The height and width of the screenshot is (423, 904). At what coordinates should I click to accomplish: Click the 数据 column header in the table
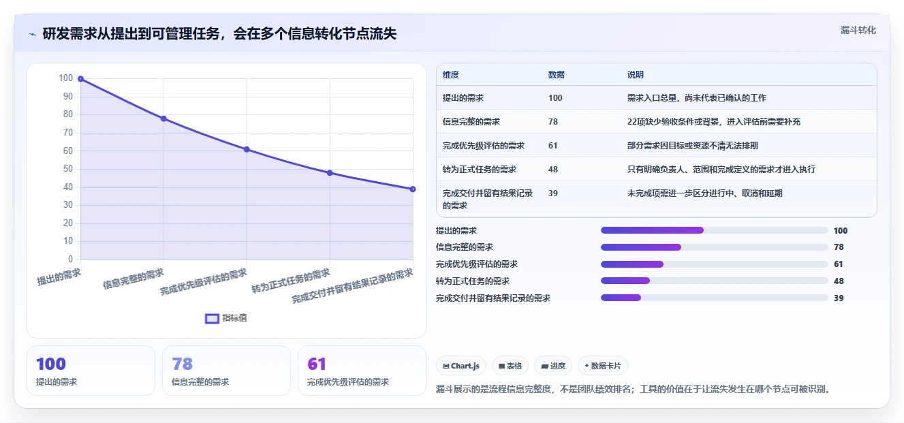557,75
